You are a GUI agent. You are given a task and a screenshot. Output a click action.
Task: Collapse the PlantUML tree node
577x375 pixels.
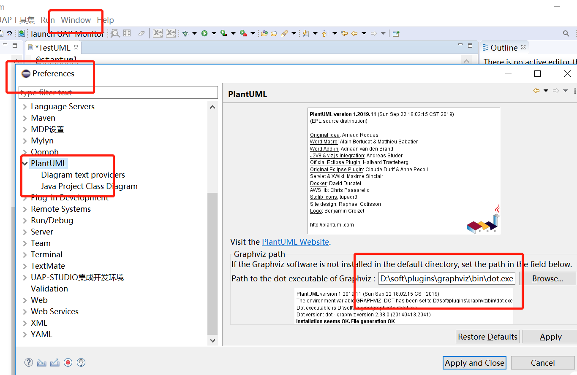[25, 163]
